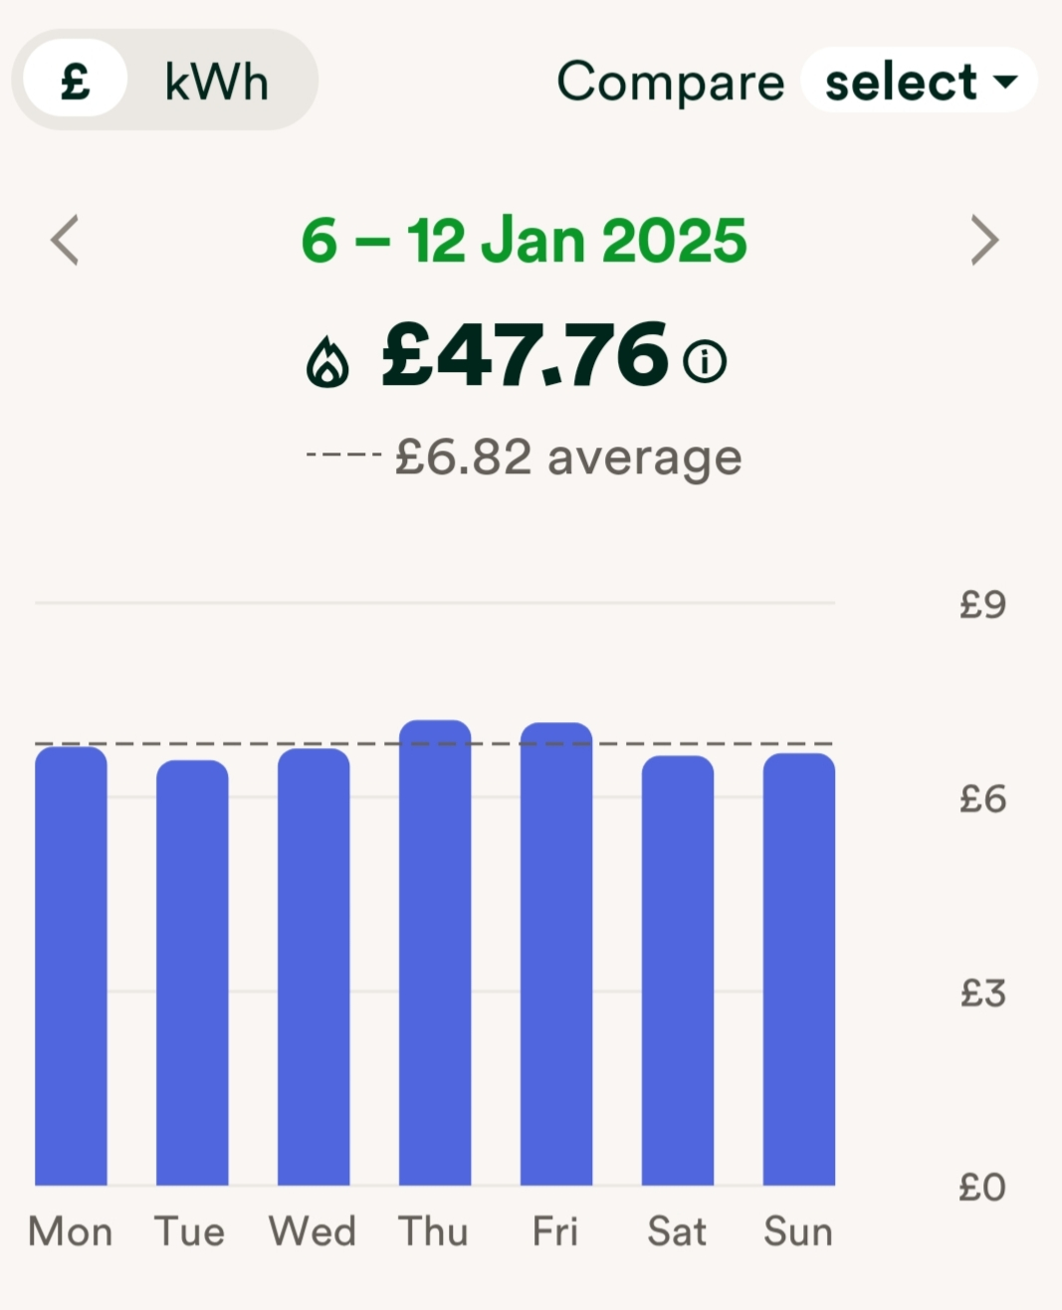Screen dimensions: 1062x1310
Task: Select the Tuesday usage bar
Action: pos(192,973)
